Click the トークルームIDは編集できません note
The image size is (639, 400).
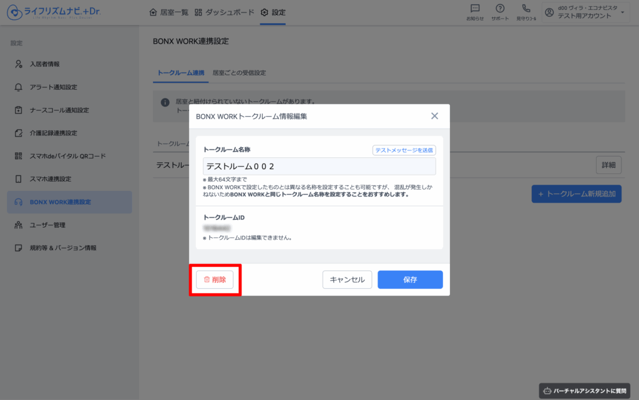(x=247, y=238)
